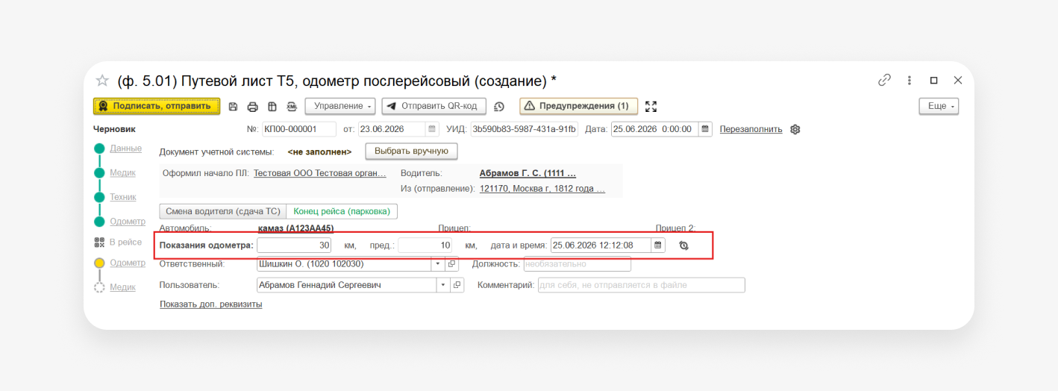Click the open-form icon for Пользователь field
Viewport: 1058px width, 391px height.
point(458,285)
